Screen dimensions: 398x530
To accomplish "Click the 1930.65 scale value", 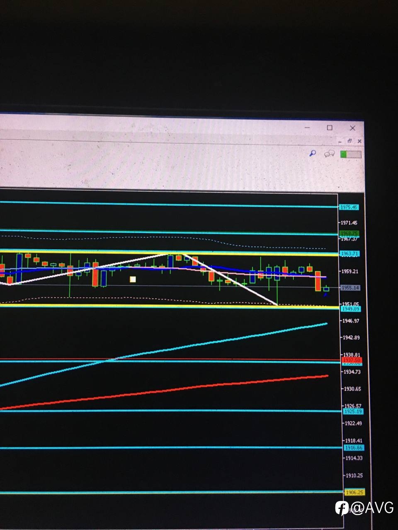I will [353, 389].
